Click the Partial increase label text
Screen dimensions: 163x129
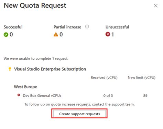pos(67,27)
